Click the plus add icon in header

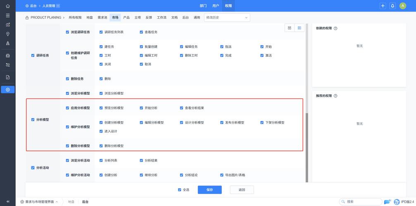click(383, 6)
